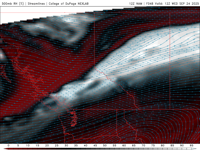Click the 70 label on color scale
This screenshot has height=150, width=200.
pyautogui.click(x=143, y=145)
